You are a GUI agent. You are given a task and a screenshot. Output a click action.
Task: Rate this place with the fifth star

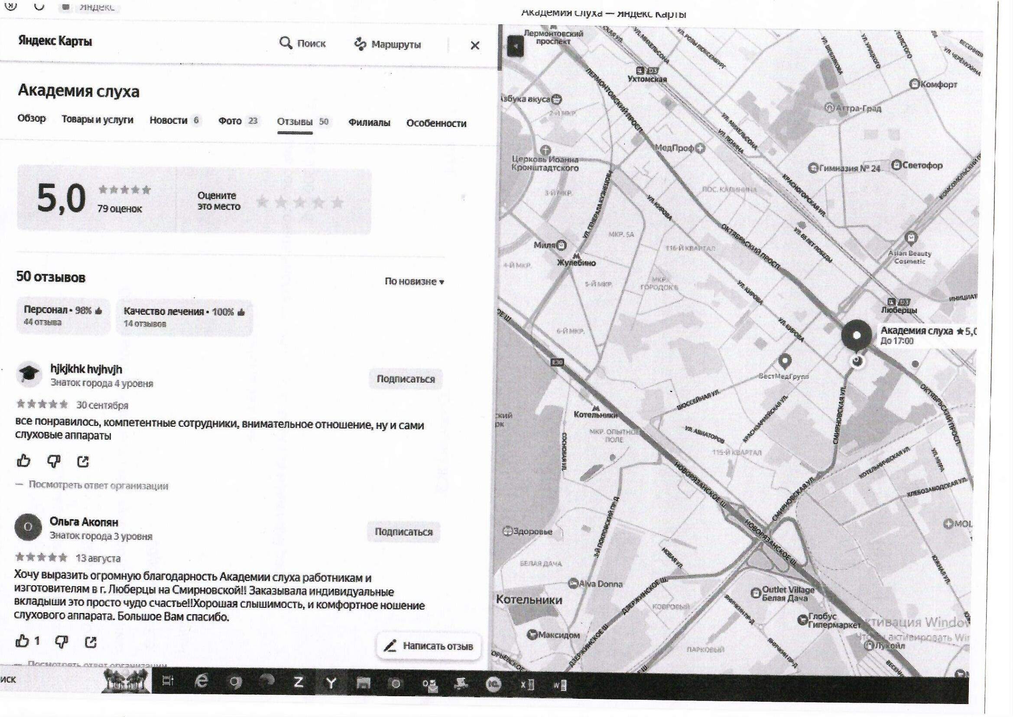[x=338, y=203]
